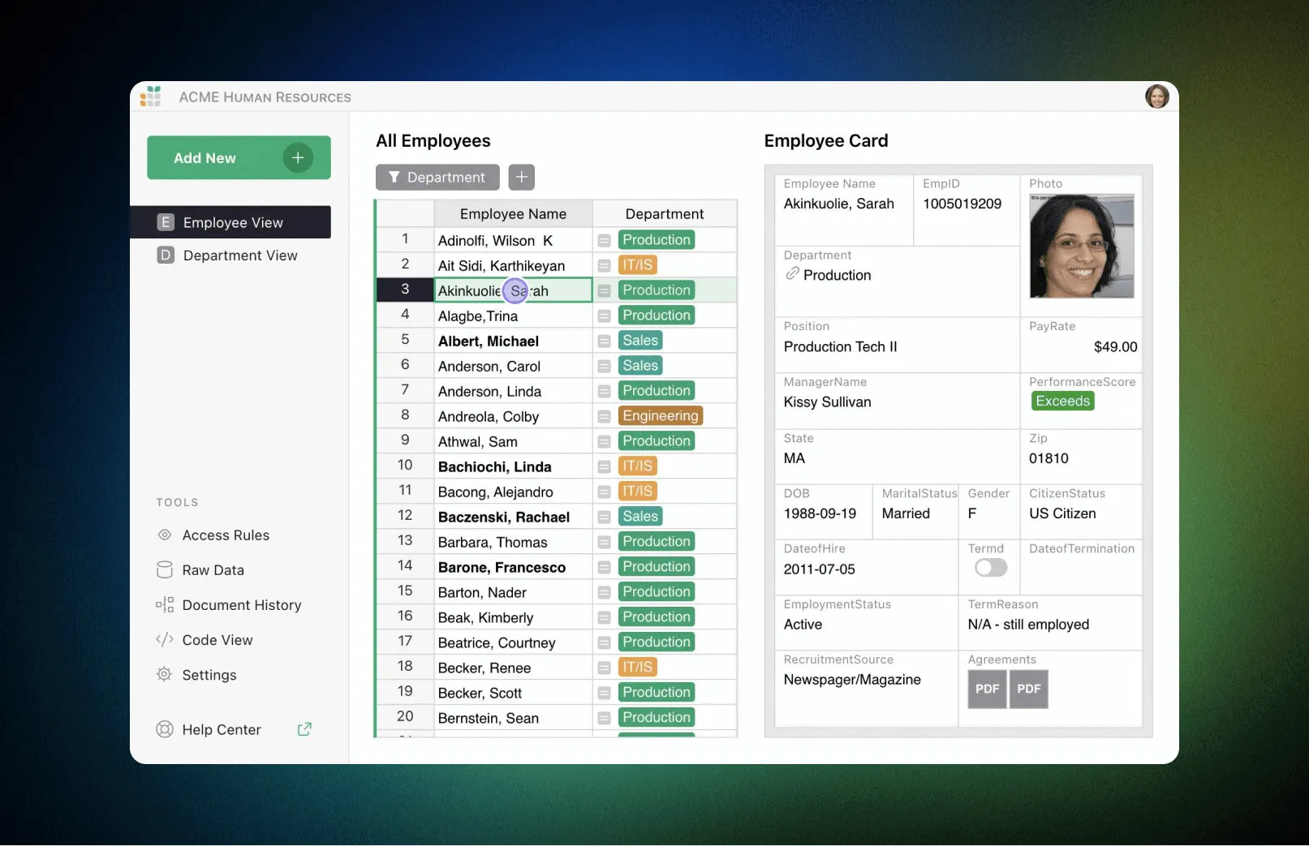
Task: Click the Settings gear icon
Action: [x=165, y=675]
